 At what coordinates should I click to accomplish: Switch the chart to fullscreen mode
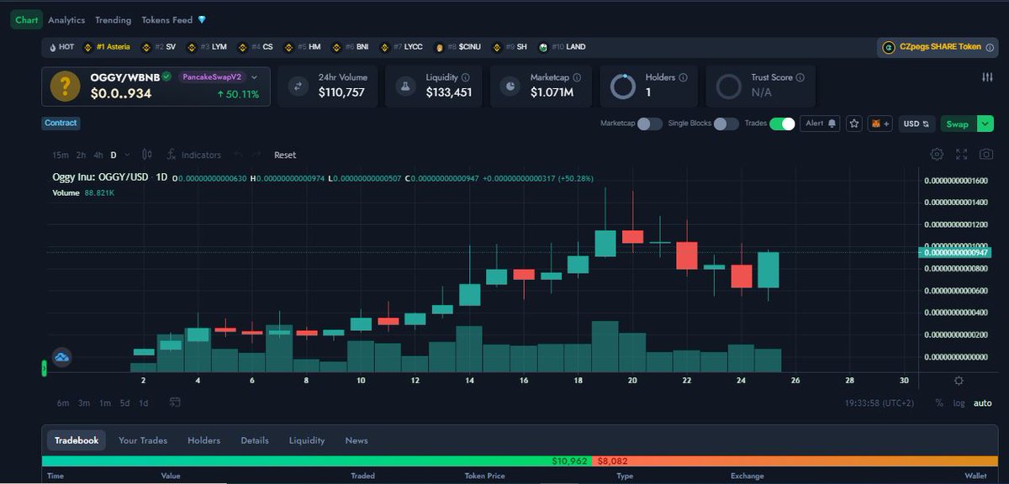[962, 155]
